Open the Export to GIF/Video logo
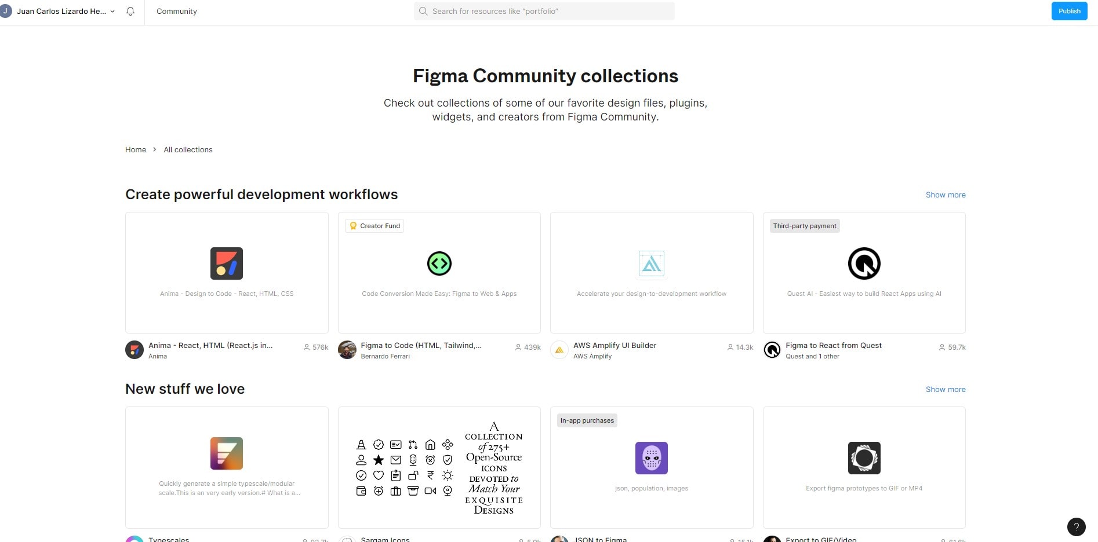This screenshot has height=542, width=1098. click(864, 458)
